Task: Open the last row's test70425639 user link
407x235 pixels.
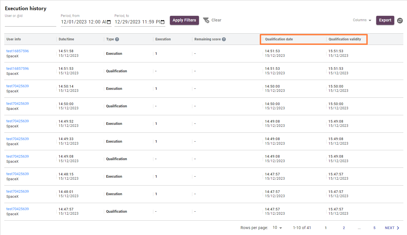Action: pos(18,209)
